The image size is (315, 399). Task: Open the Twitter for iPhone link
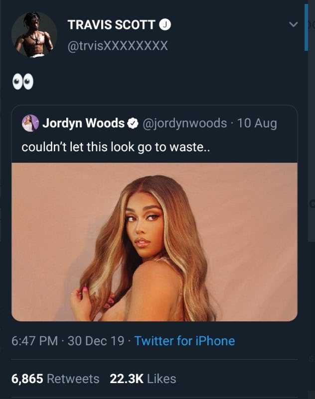click(184, 341)
